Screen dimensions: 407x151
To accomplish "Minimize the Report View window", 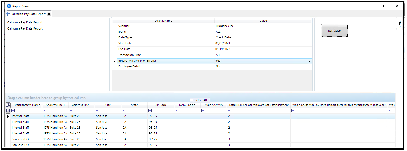I will (x=373, y=6).
